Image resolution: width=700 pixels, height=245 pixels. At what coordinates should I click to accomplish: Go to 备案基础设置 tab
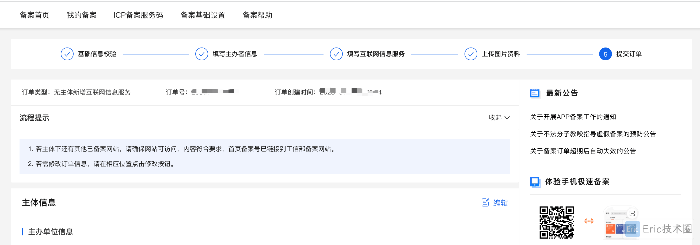click(203, 15)
